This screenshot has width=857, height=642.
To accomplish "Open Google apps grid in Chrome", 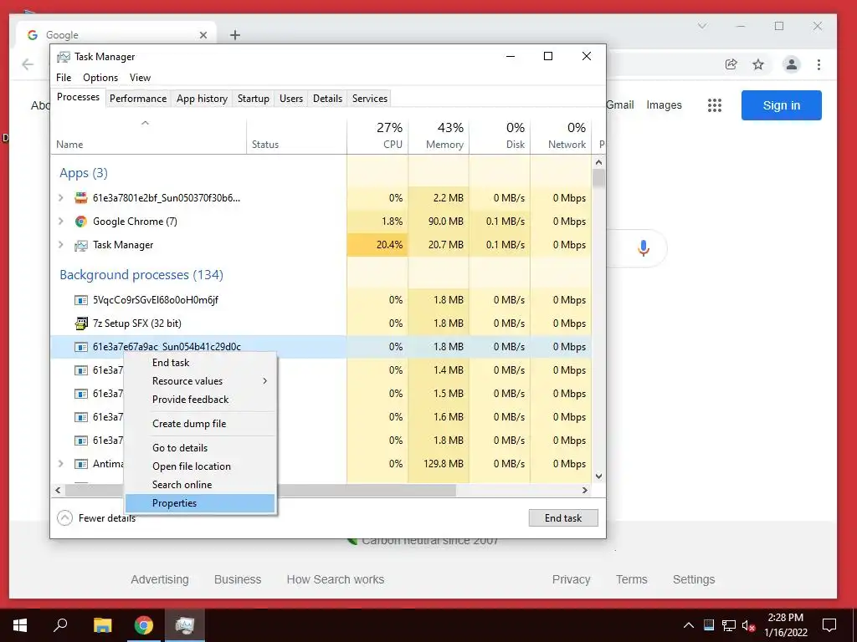I will point(715,105).
